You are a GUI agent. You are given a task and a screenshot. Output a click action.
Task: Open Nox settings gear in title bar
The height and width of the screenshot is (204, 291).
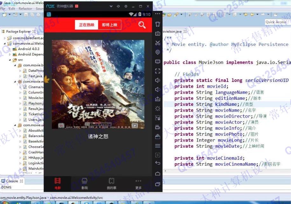point(126,6)
